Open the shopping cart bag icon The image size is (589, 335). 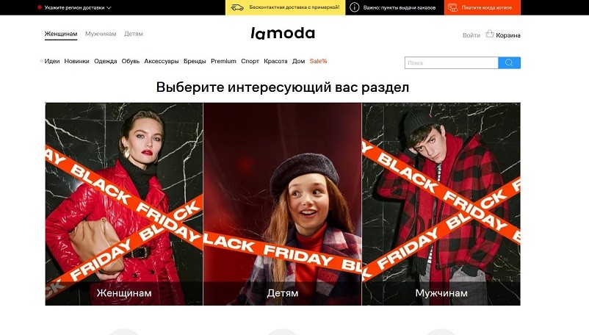[489, 34]
